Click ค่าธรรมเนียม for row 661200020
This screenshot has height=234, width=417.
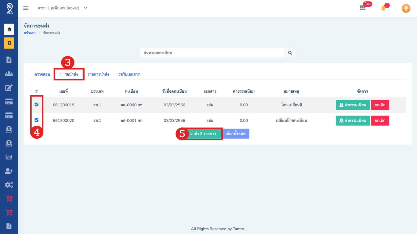point(353,121)
